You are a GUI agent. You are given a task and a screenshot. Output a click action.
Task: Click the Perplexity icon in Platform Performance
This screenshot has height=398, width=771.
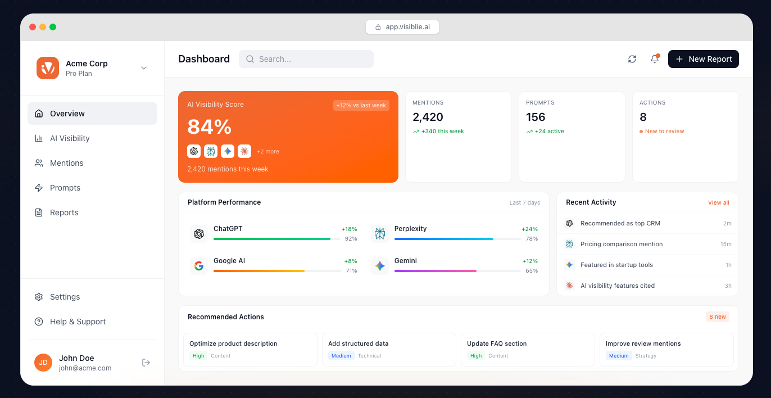click(x=380, y=234)
